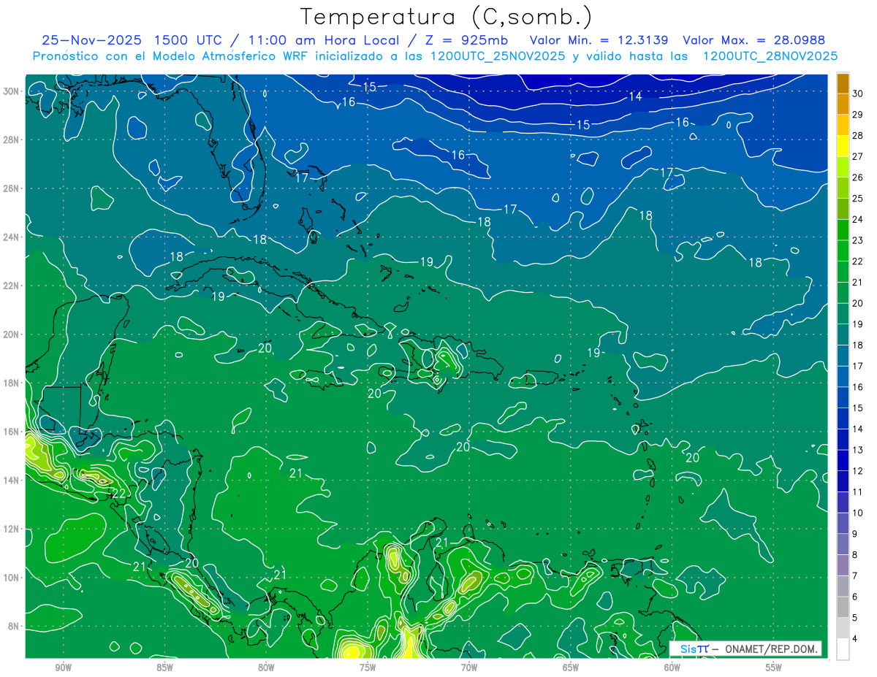Click the 60W longitude axis label

(x=672, y=668)
